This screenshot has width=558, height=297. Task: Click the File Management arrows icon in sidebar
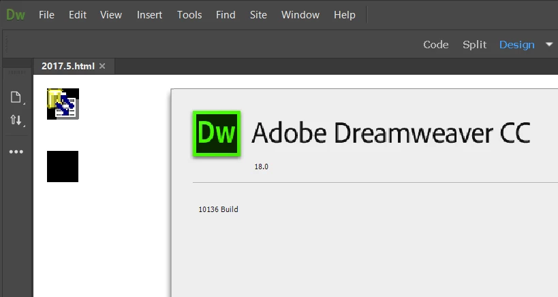(x=16, y=120)
